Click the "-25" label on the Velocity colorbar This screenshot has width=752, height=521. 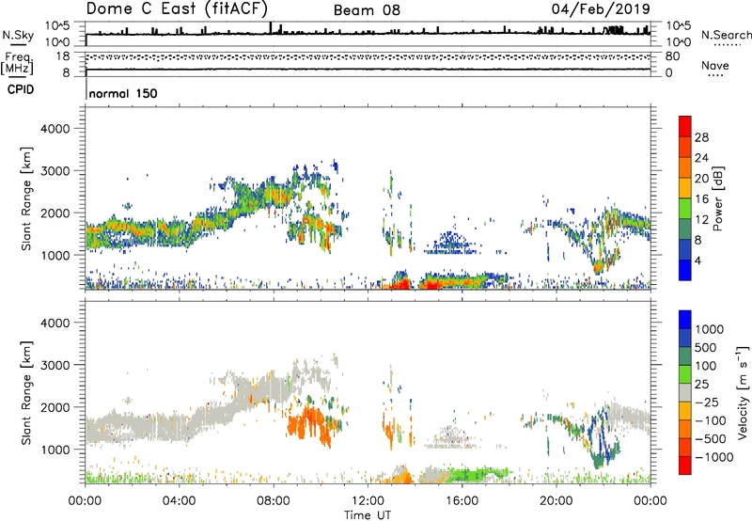click(707, 403)
